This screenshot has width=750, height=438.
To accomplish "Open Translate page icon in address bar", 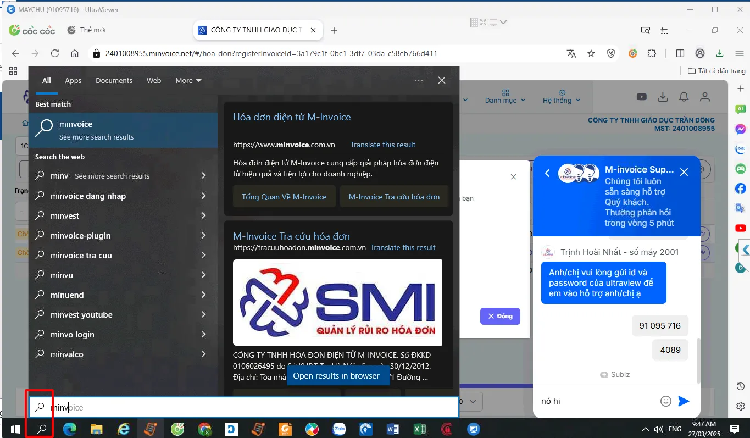I will [571, 53].
